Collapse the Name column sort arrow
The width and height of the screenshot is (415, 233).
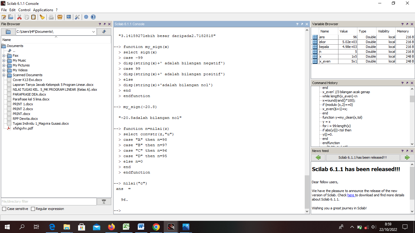click(56, 37)
